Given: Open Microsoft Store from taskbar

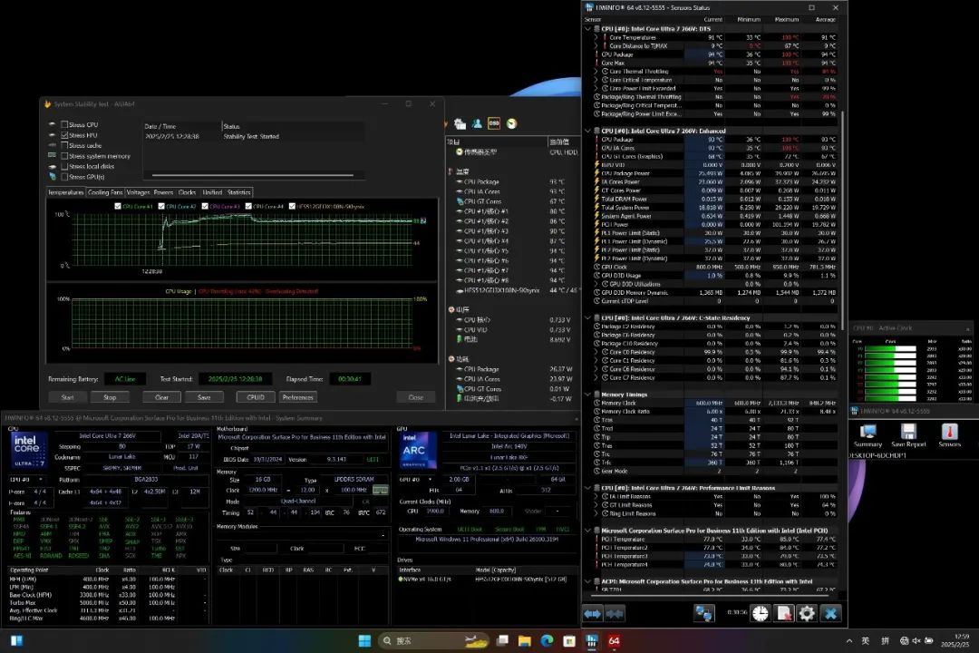Looking at the screenshot, I should click(568, 640).
